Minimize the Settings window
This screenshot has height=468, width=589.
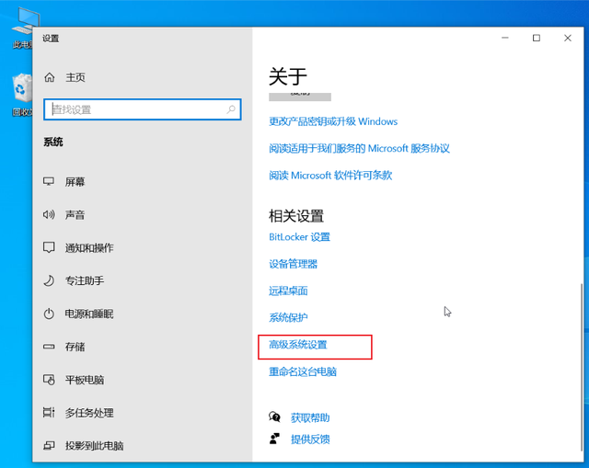[x=505, y=38]
